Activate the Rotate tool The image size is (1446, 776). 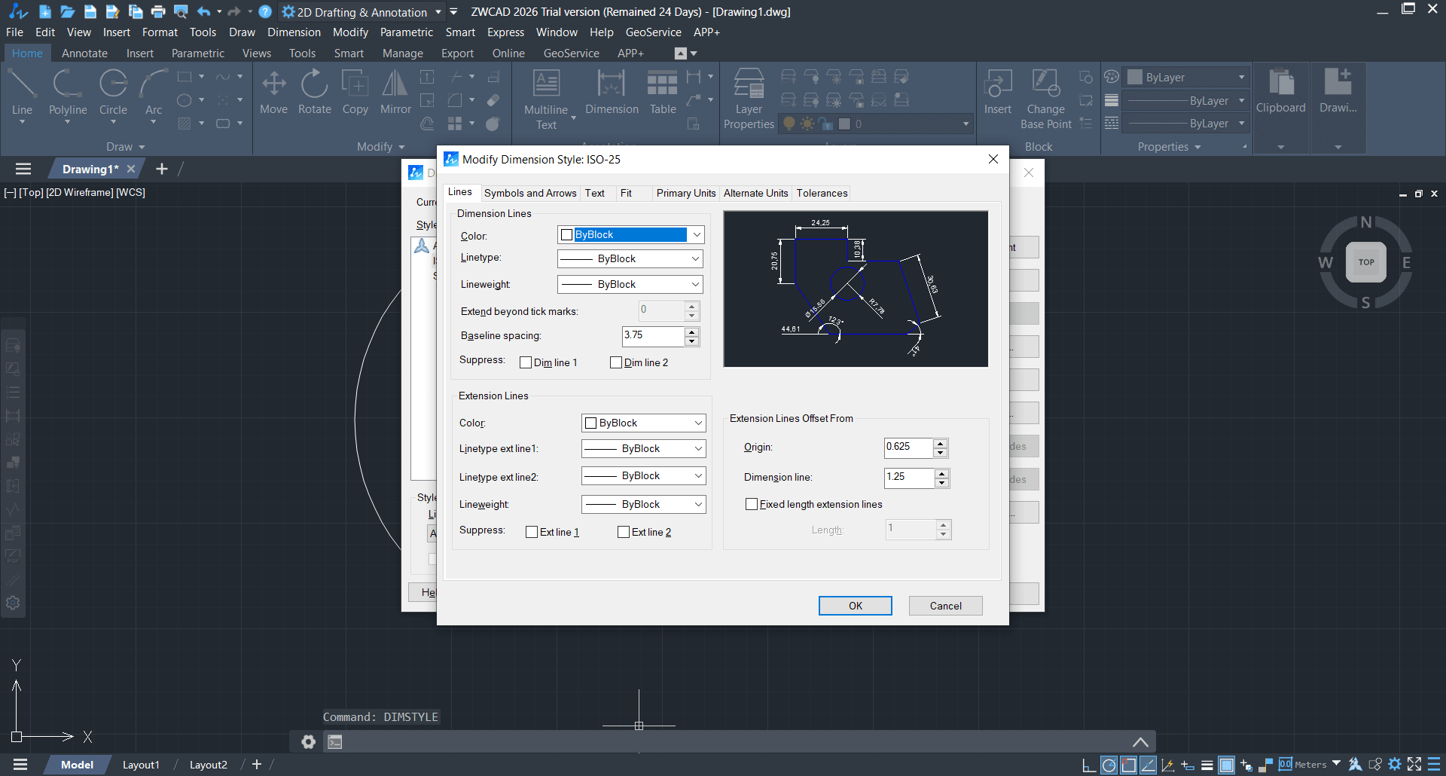(314, 92)
